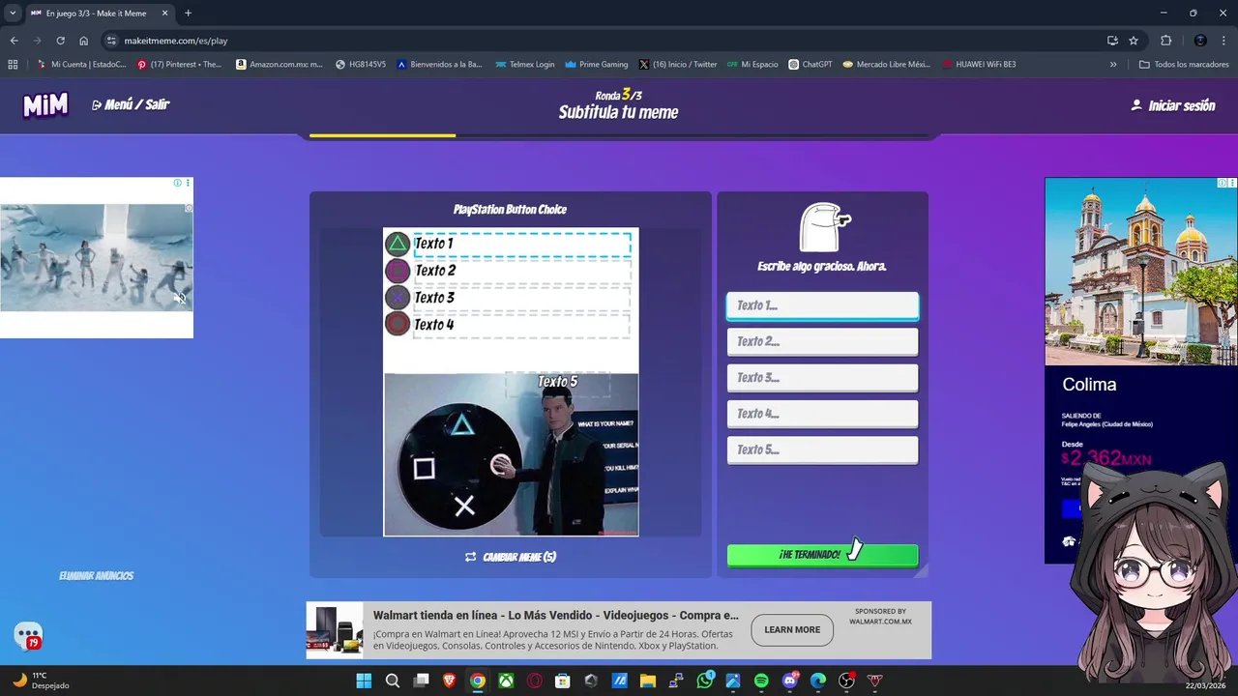Open File Explorer from taskbar
This screenshot has height=696, width=1238.
point(647,681)
